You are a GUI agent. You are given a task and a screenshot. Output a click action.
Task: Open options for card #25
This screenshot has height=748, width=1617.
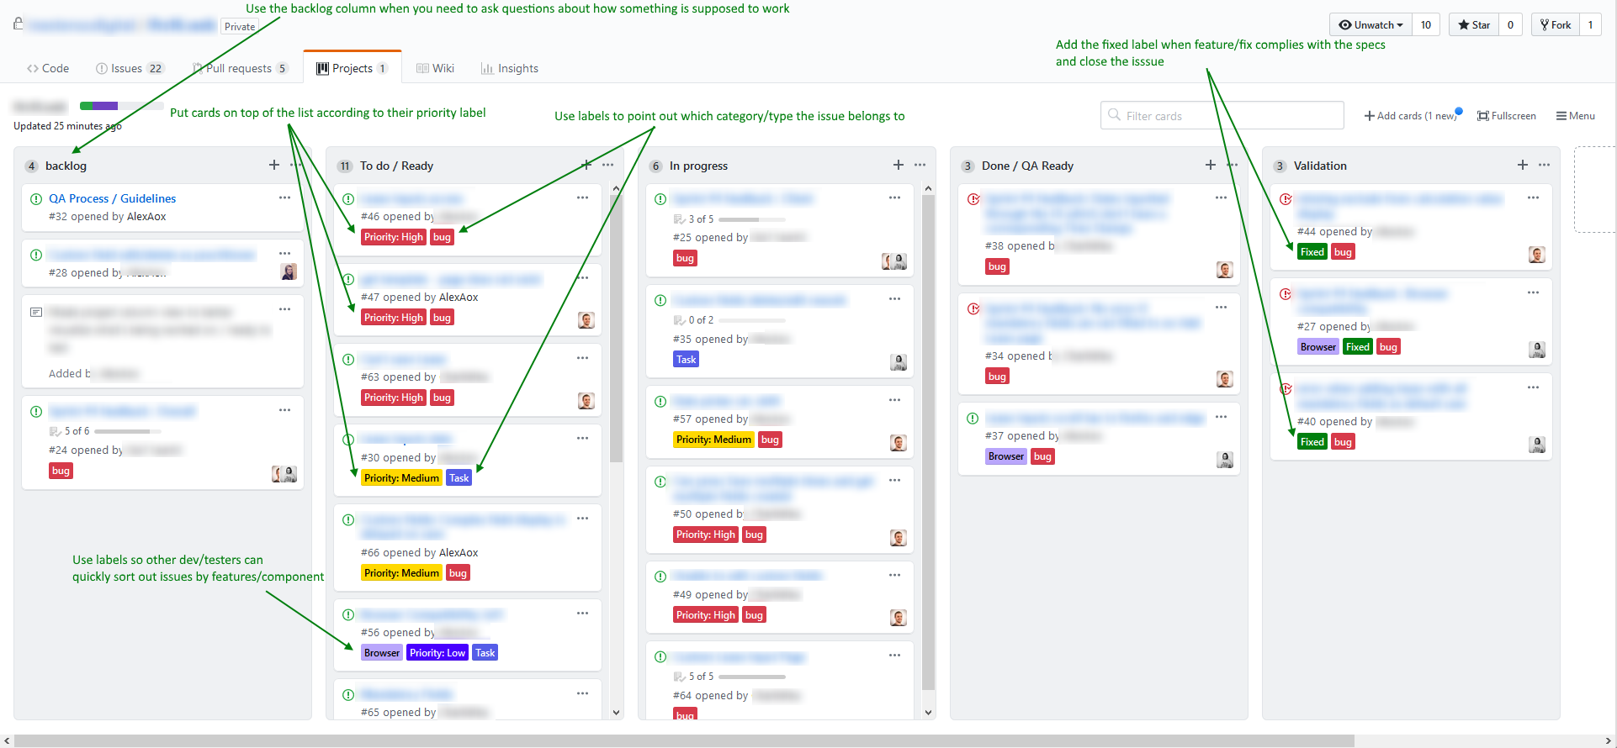894,198
